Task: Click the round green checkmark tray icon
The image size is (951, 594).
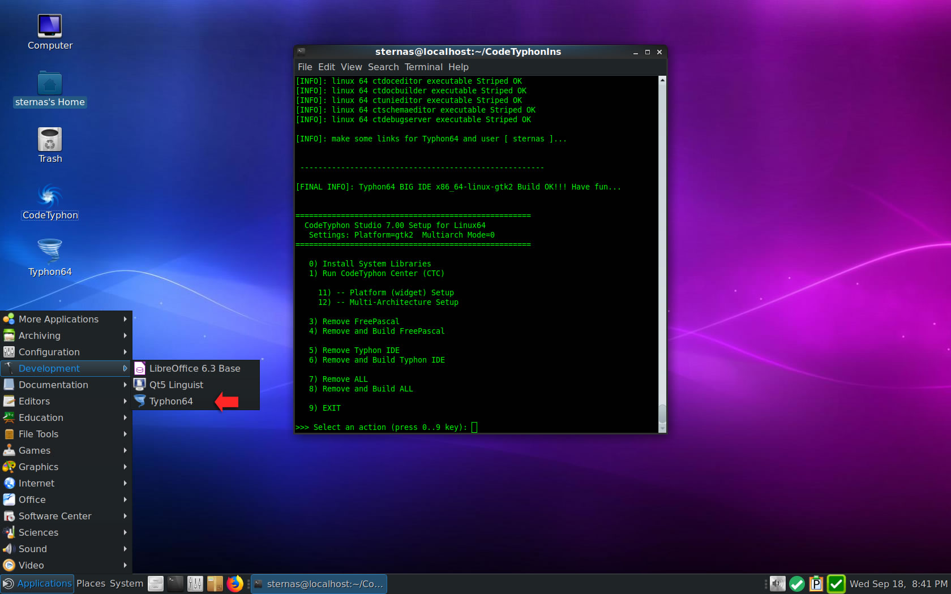Action: coord(797,584)
